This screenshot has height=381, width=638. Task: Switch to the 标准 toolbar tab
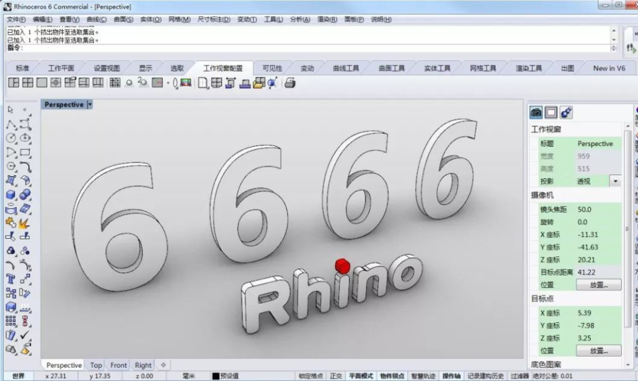[23, 68]
